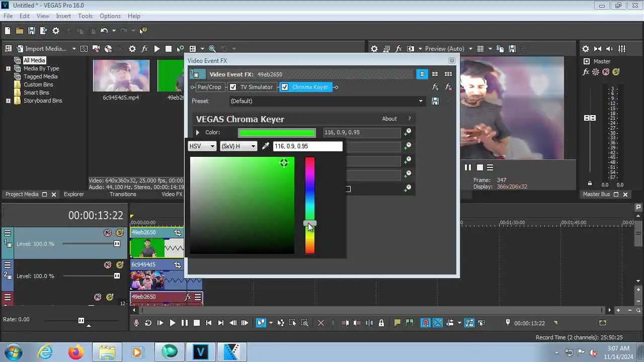Open the Project Media views dropdown arrow
Image resolution: width=644 pixels, height=362 pixels.
(202, 49)
